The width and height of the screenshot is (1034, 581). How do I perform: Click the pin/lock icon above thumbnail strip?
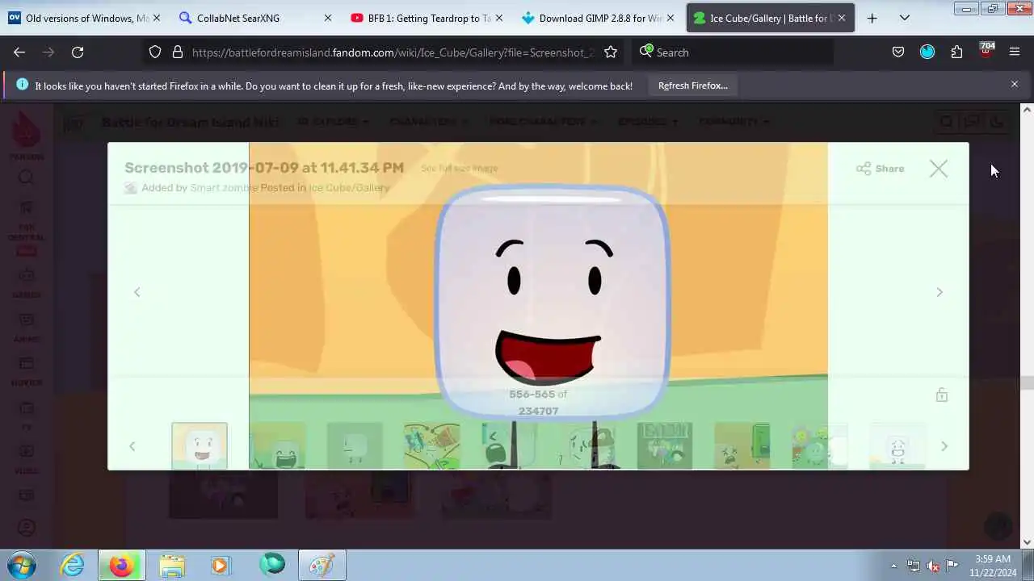point(941,395)
